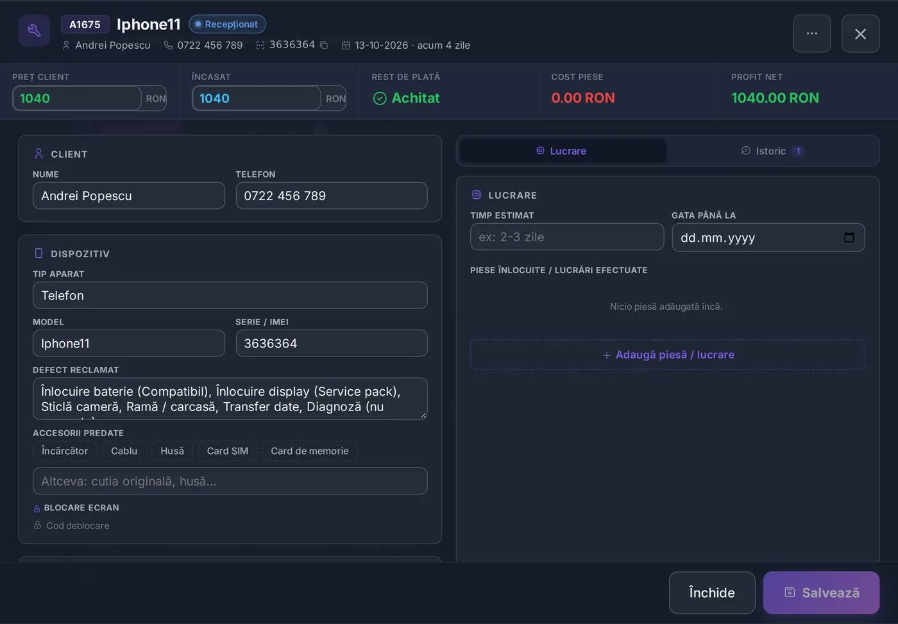
Task: Switch to the Lucrare tab
Action: pos(562,151)
